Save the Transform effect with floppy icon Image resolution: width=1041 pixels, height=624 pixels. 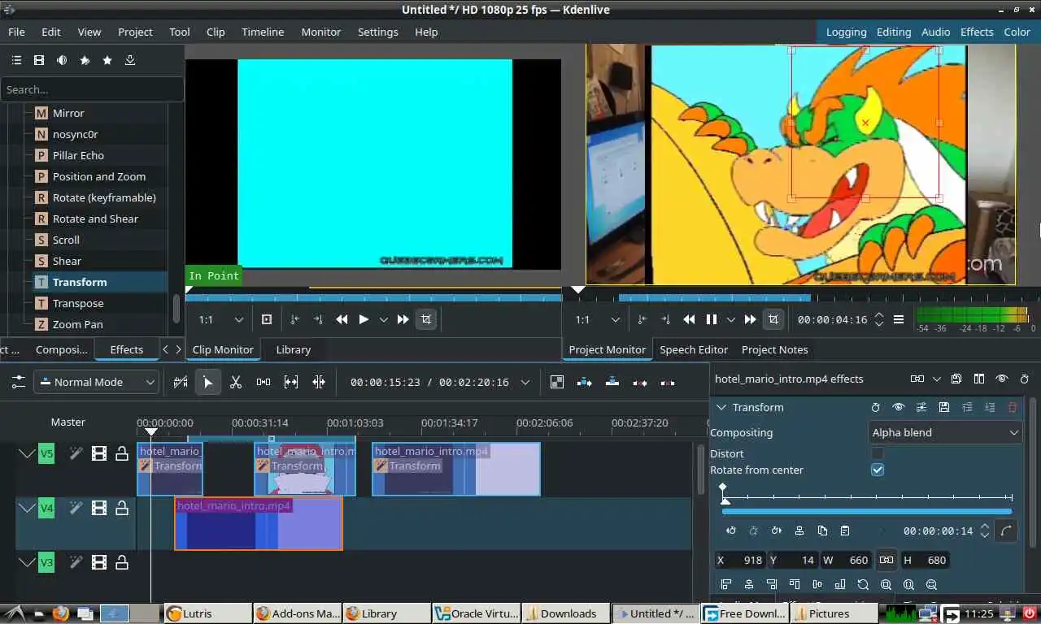944,407
